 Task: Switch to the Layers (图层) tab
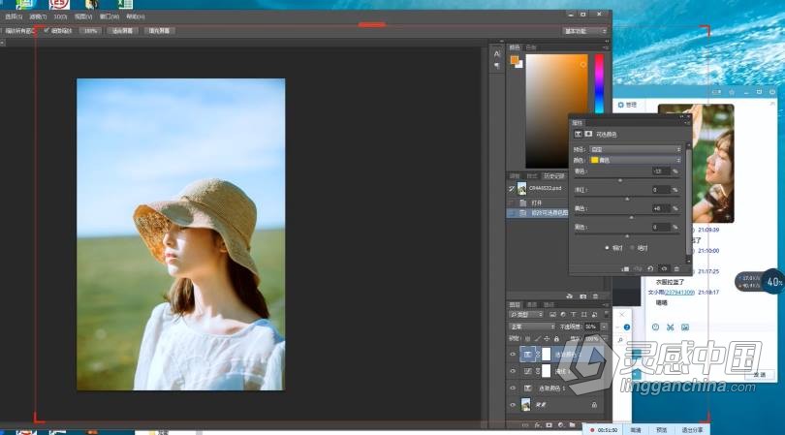[x=515, y=304]
